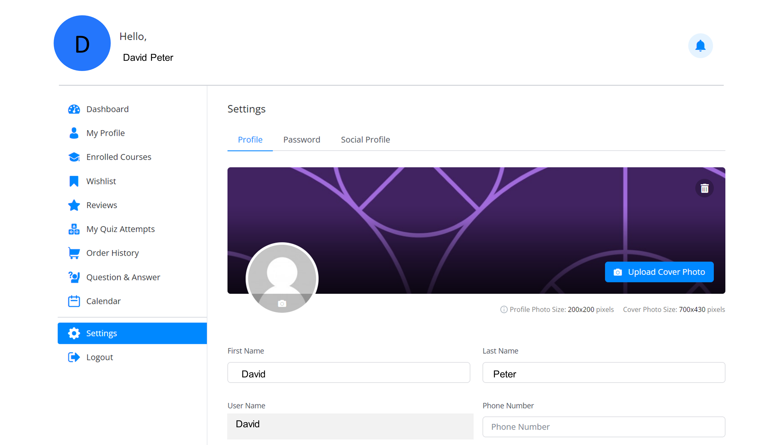Switch to the Password tab
The height and width of the screenshot is (445, 781).
[x=301, y=140]
